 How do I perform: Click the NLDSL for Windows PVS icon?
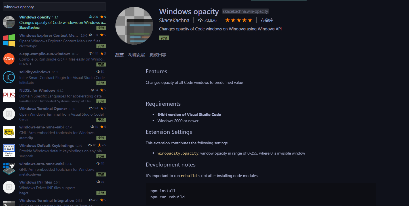pyautogui.click(x=9, y=95)
